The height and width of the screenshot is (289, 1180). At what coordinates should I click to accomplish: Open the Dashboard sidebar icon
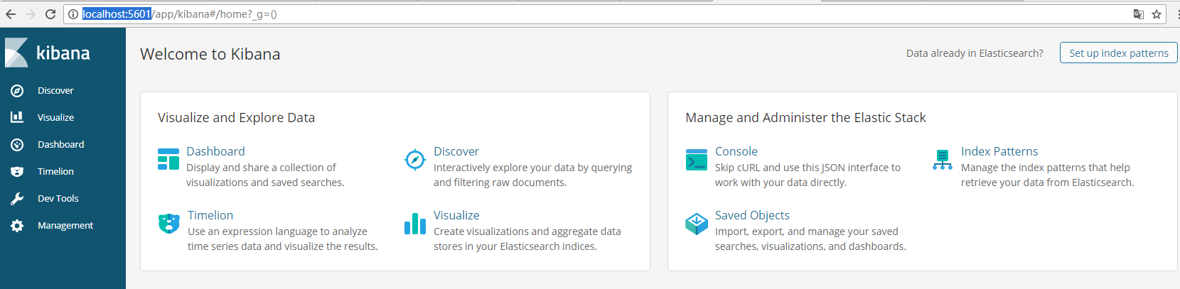click(17, 145)
